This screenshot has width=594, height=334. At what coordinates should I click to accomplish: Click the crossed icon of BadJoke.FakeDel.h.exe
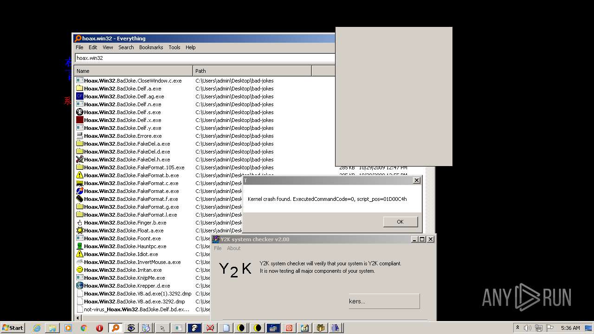click(x=79, y=160)
